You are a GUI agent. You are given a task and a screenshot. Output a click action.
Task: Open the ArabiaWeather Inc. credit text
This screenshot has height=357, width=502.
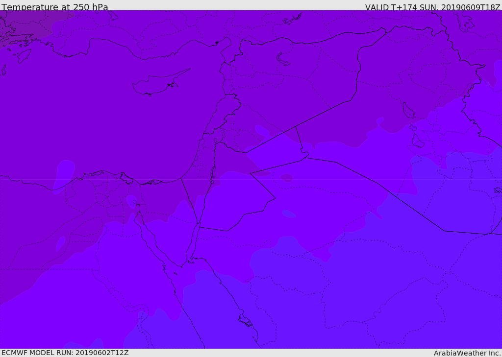467,353
